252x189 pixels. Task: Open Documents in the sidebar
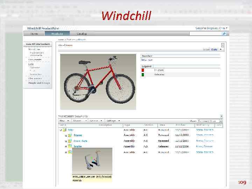coord(35,59)
